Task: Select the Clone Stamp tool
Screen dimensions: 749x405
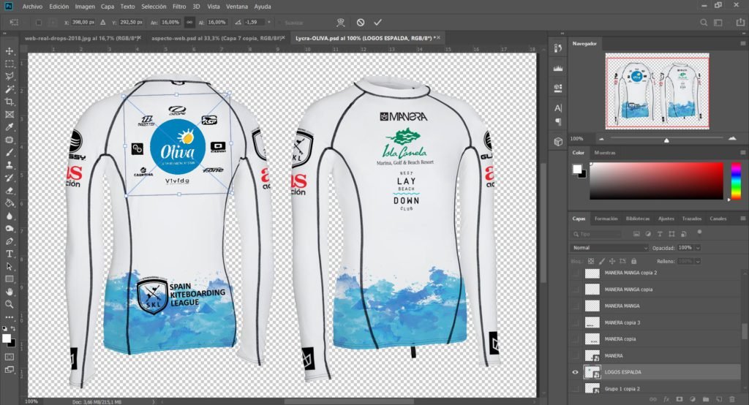Action: point(9,165)
